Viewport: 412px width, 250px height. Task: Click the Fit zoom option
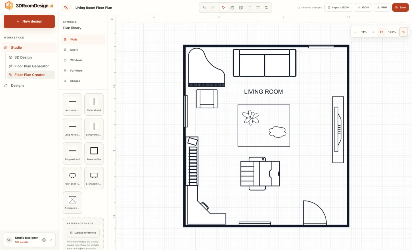[382, 32]
